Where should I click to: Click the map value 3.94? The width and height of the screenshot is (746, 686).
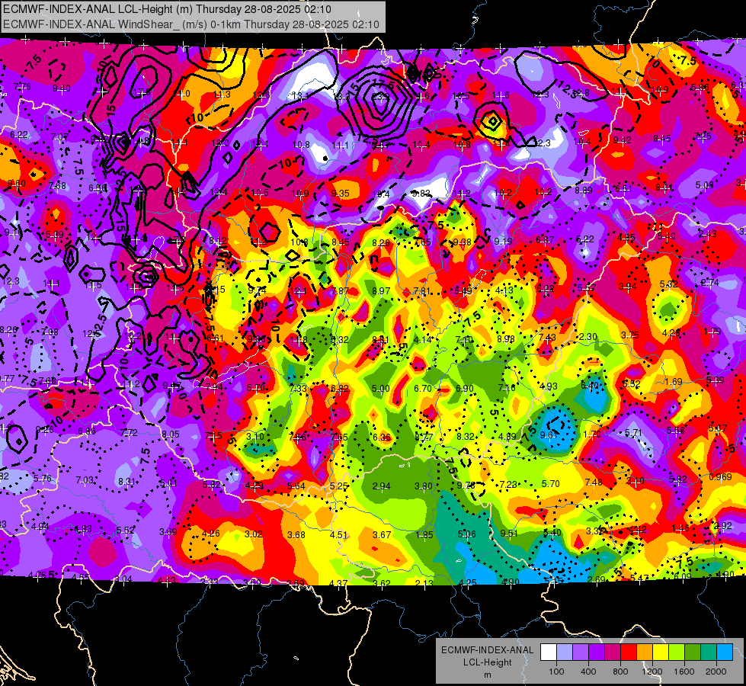click(628, 286)
